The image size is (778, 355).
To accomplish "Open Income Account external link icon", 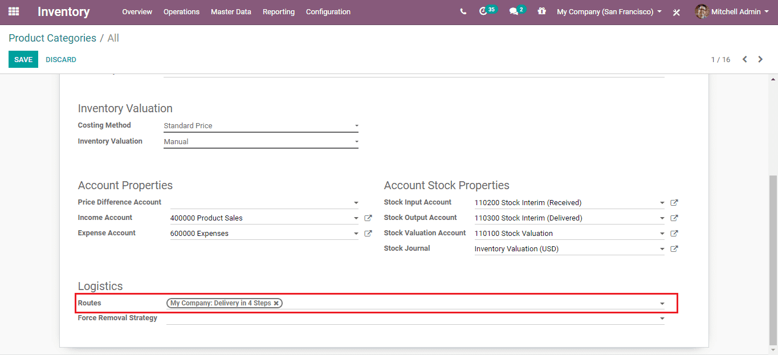I will [368, 218].
